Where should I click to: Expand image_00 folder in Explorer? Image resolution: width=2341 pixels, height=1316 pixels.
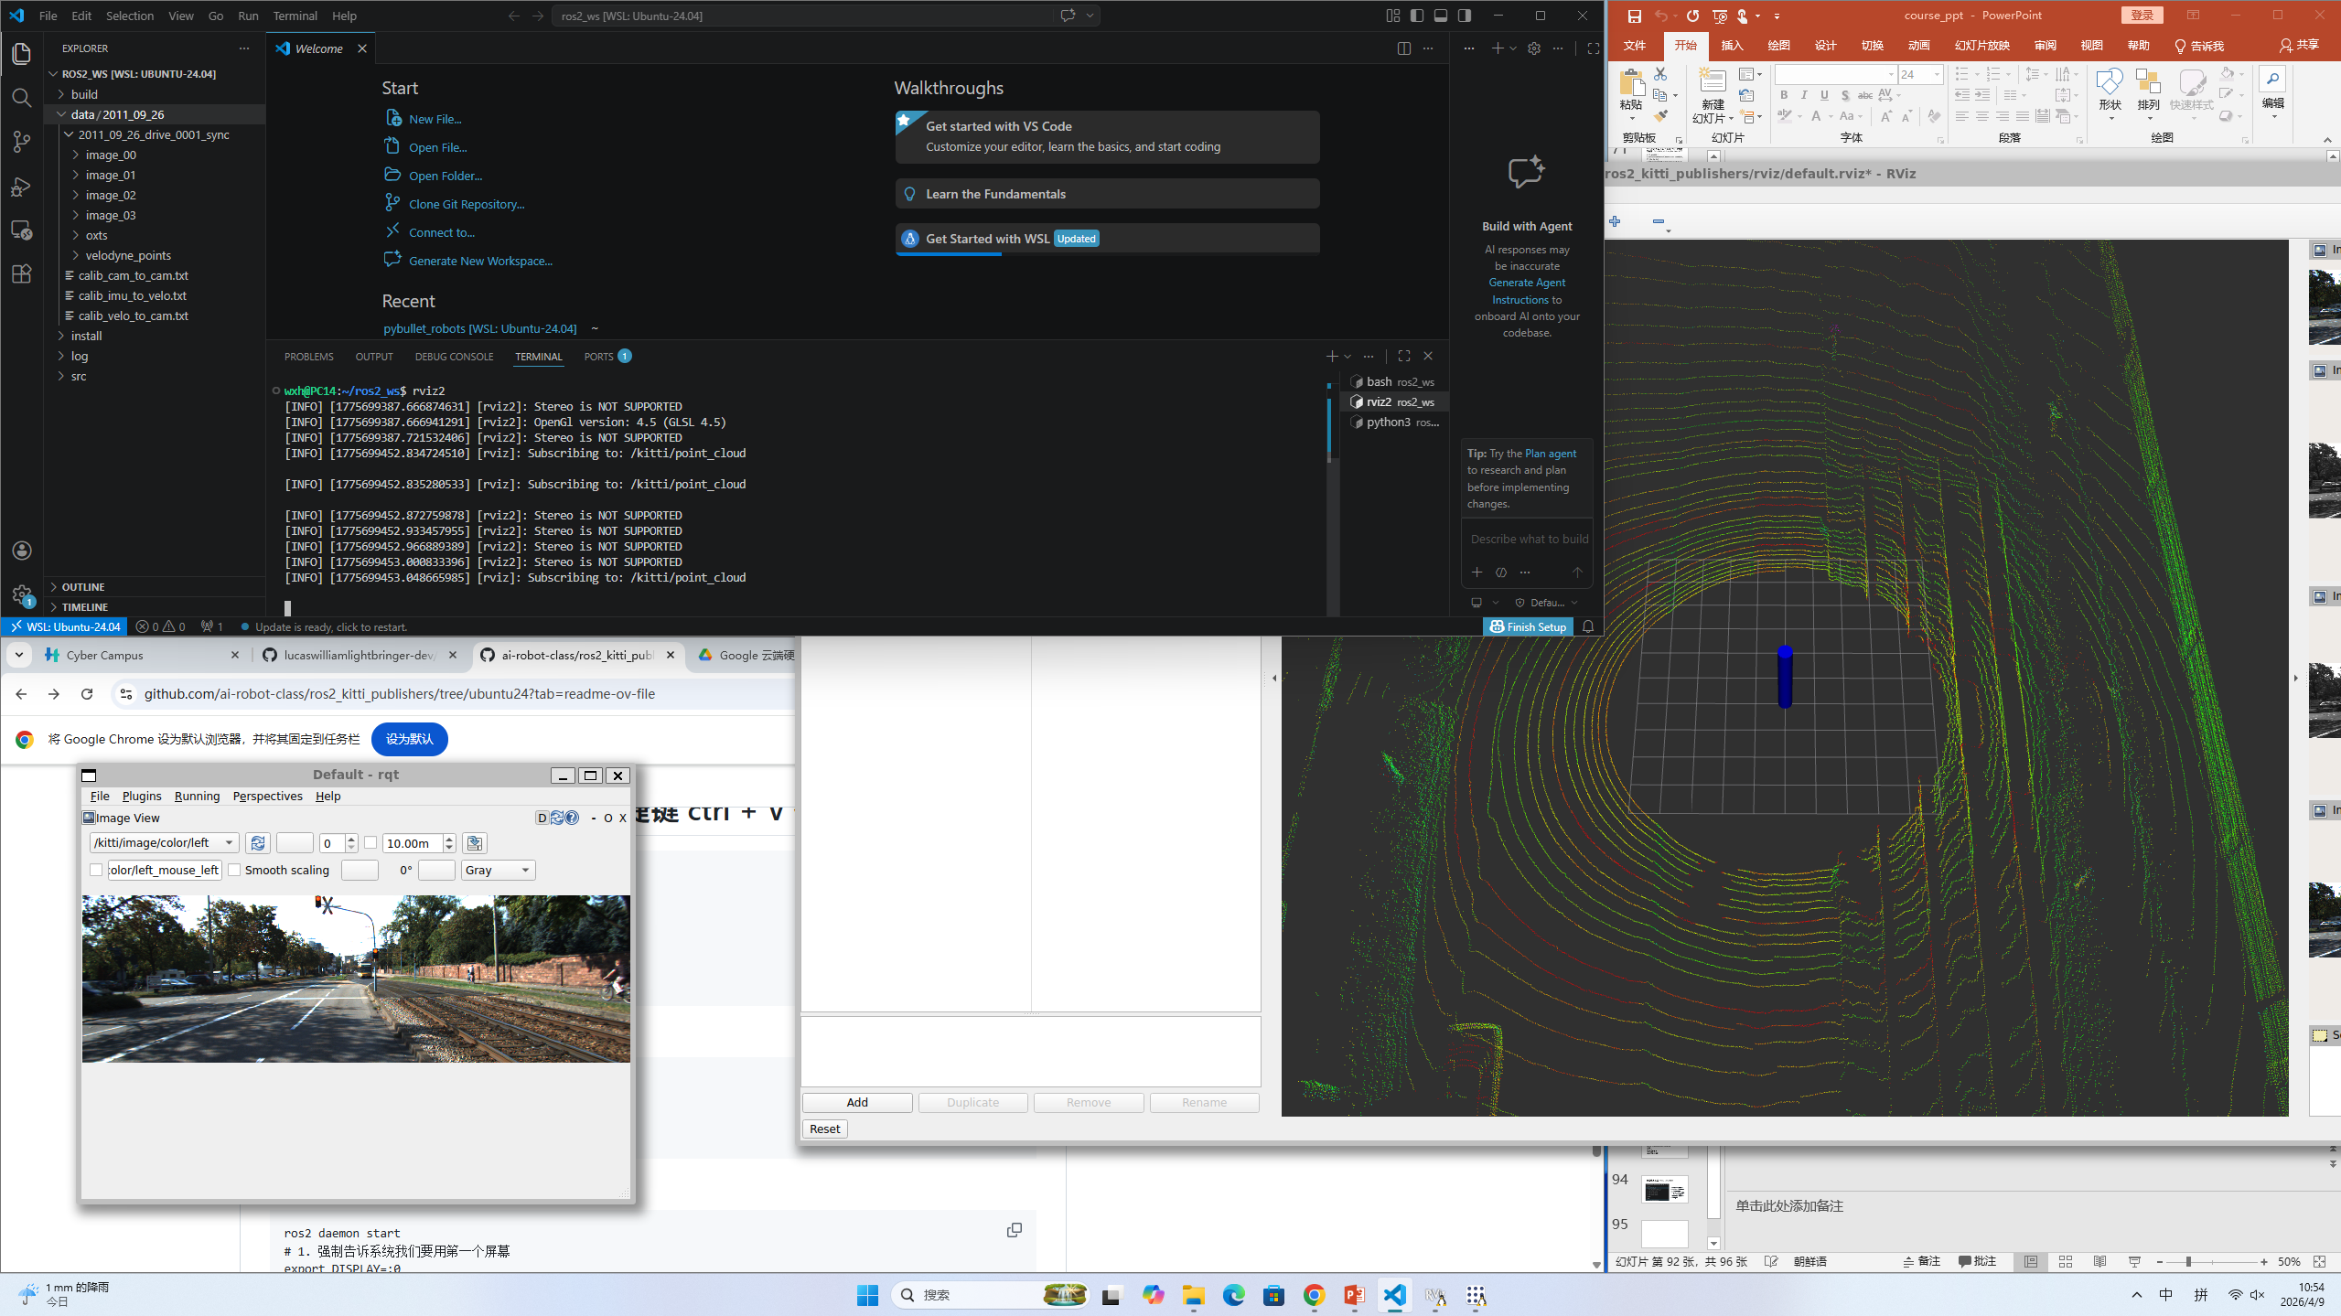(x=111, y=155)
